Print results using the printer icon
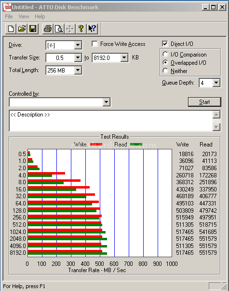Screen dimensions: 229x291 (48, 29)
